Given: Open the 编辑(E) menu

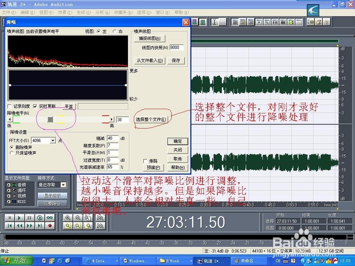Looking at the screenshot, I should click(28, 12).
